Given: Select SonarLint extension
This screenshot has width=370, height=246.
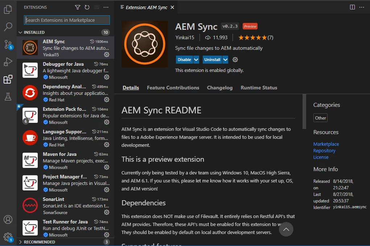Looking at the screenshot, I should coord(65,205).
